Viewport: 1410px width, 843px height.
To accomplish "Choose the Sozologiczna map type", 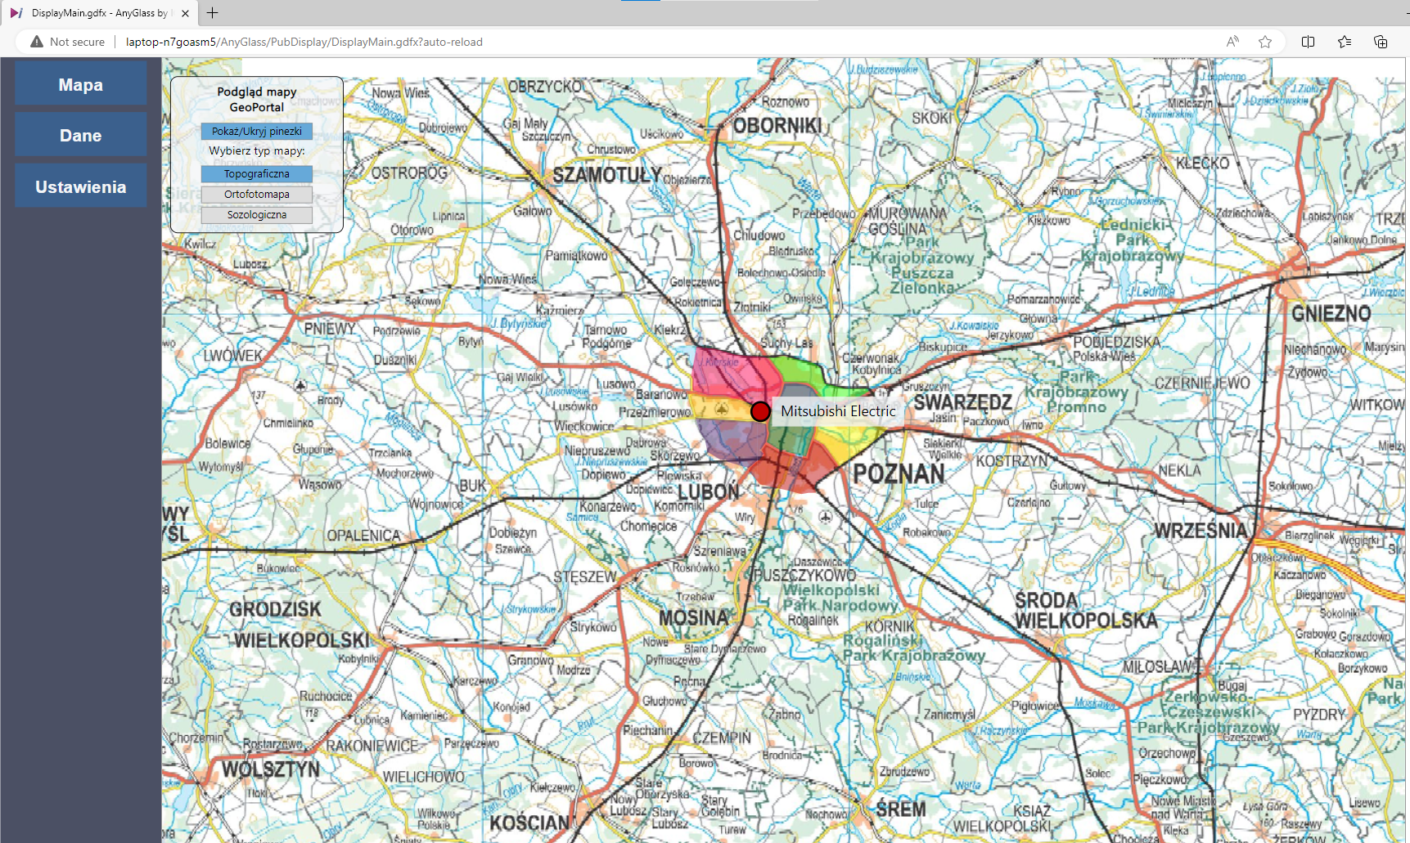I will tap(257, 215).
